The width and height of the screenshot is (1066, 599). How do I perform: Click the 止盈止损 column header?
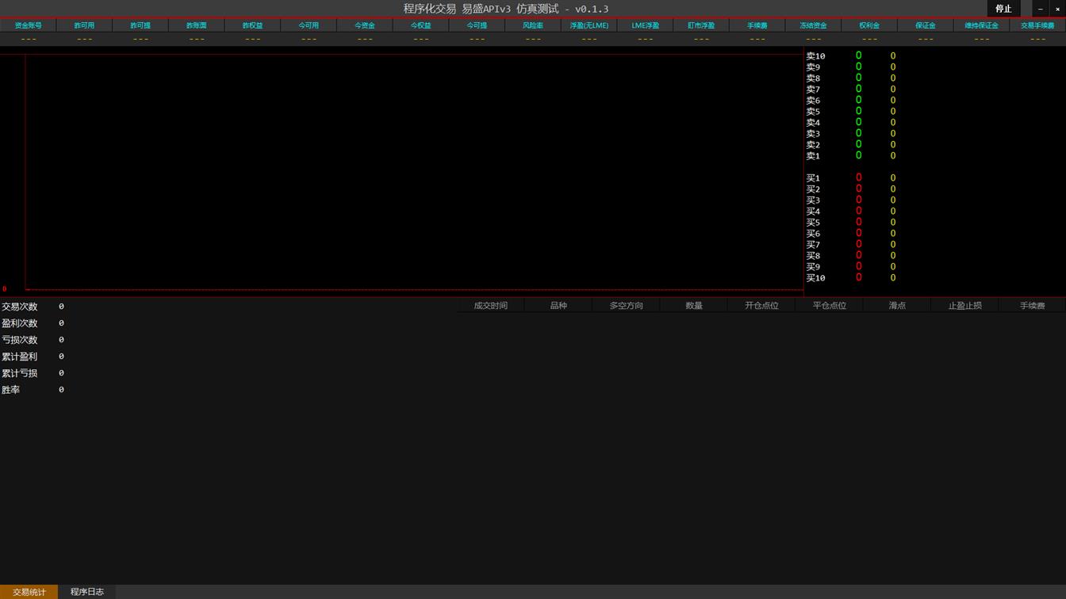pos(964,306)
